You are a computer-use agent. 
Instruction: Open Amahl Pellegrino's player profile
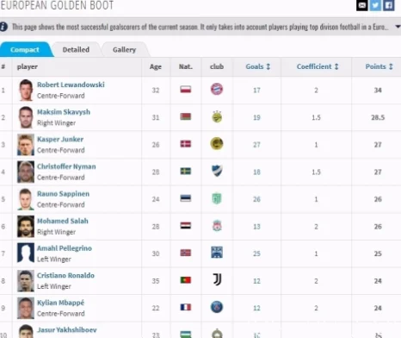(x=65, y=248)
